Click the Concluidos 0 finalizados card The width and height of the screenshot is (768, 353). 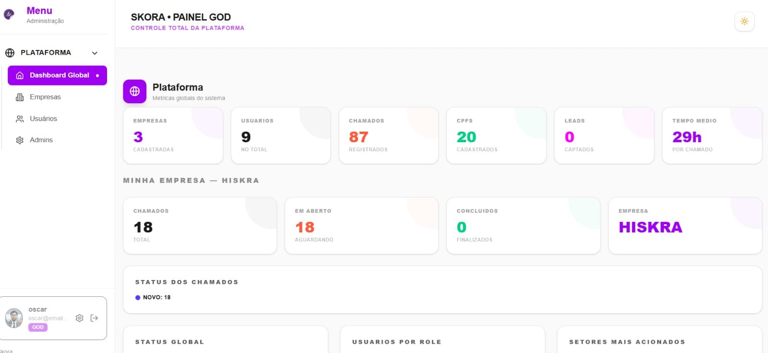(523, 226)
